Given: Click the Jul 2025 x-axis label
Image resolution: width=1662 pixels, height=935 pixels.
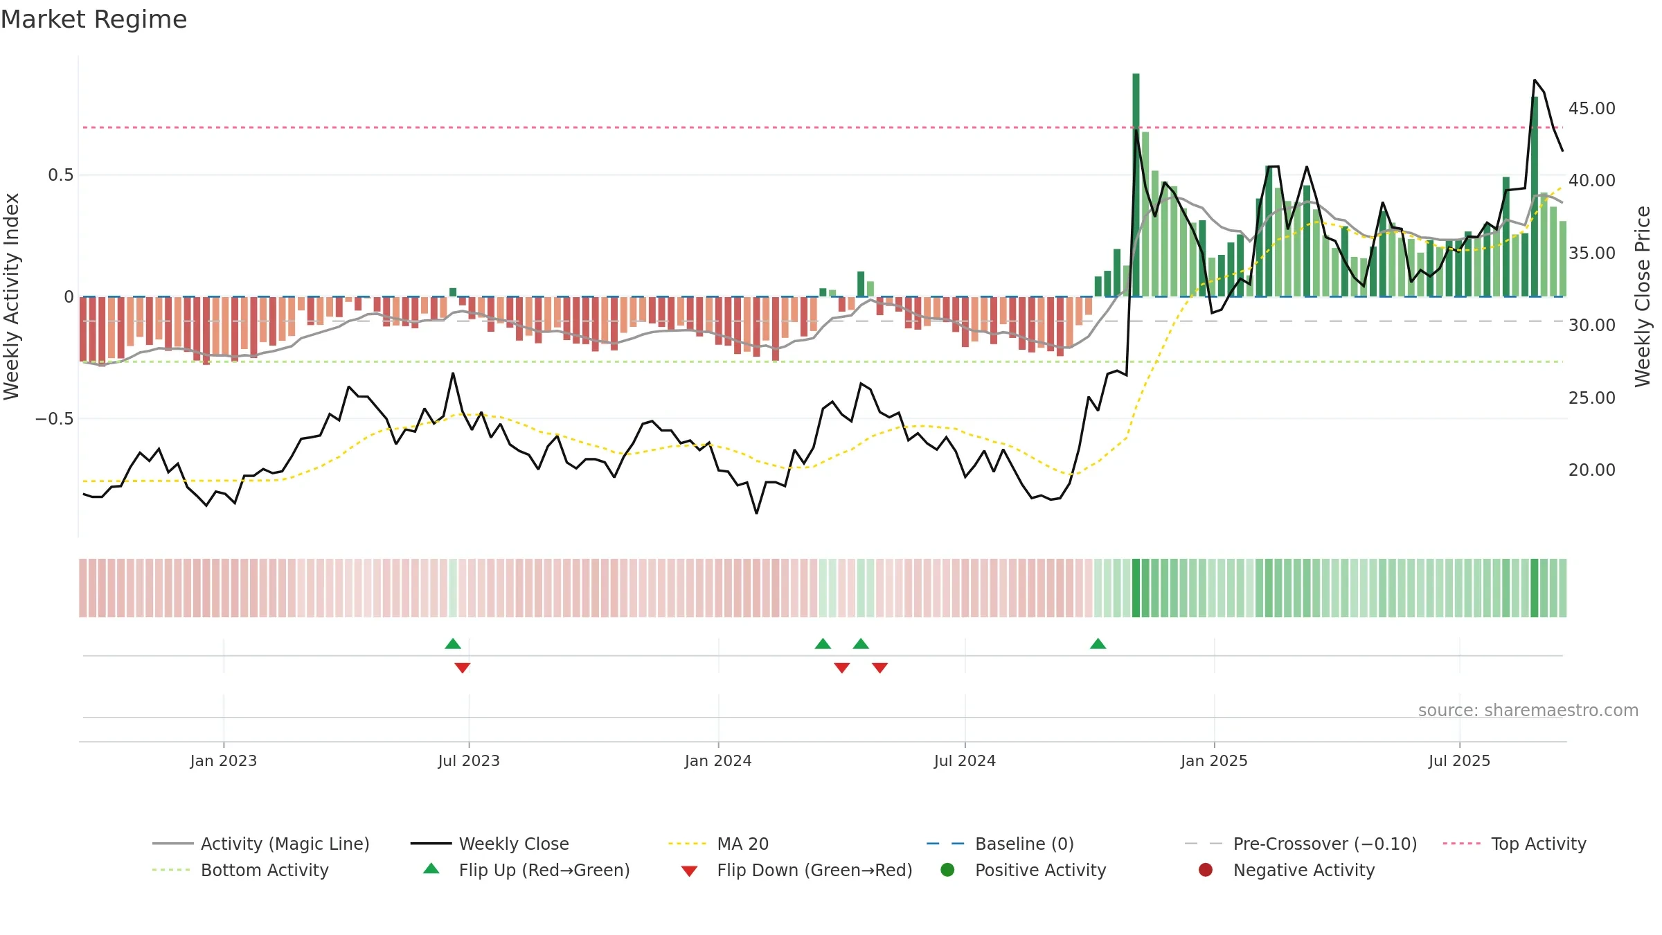Looking at the screenshot, I should [1459, 761].
